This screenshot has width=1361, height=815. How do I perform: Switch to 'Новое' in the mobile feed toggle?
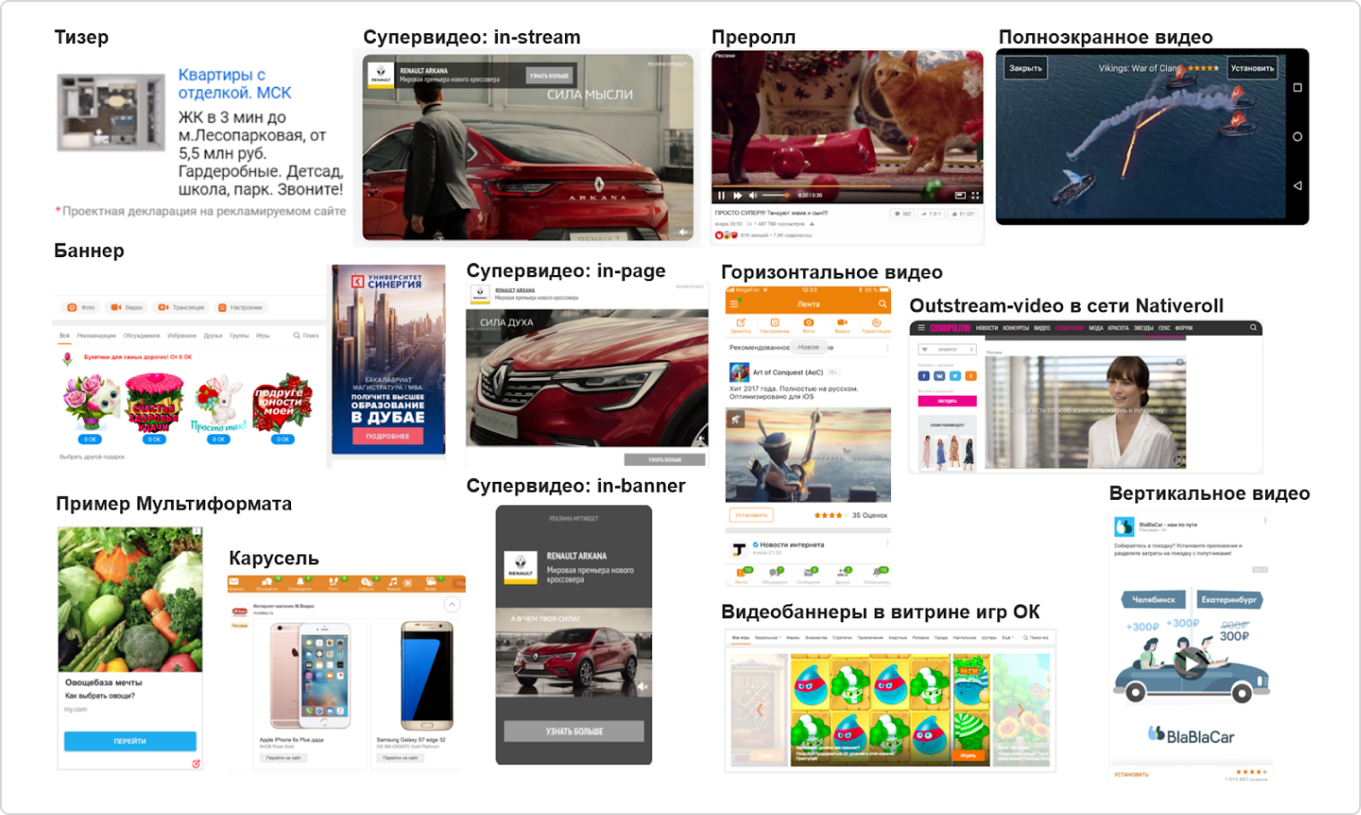809,347
